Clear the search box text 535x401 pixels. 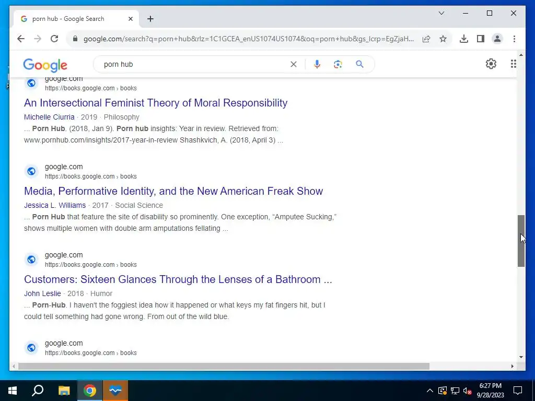tap(294, 64)
